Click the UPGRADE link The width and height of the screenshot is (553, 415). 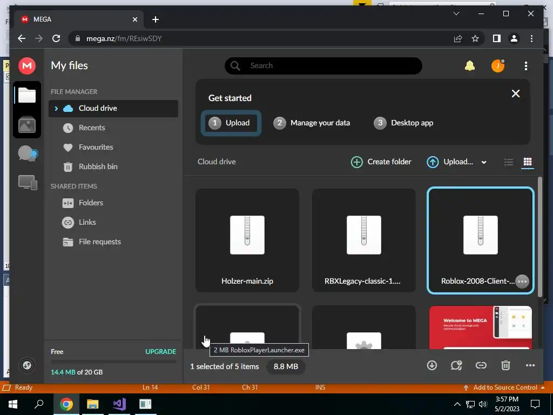[x=160, y=351]
